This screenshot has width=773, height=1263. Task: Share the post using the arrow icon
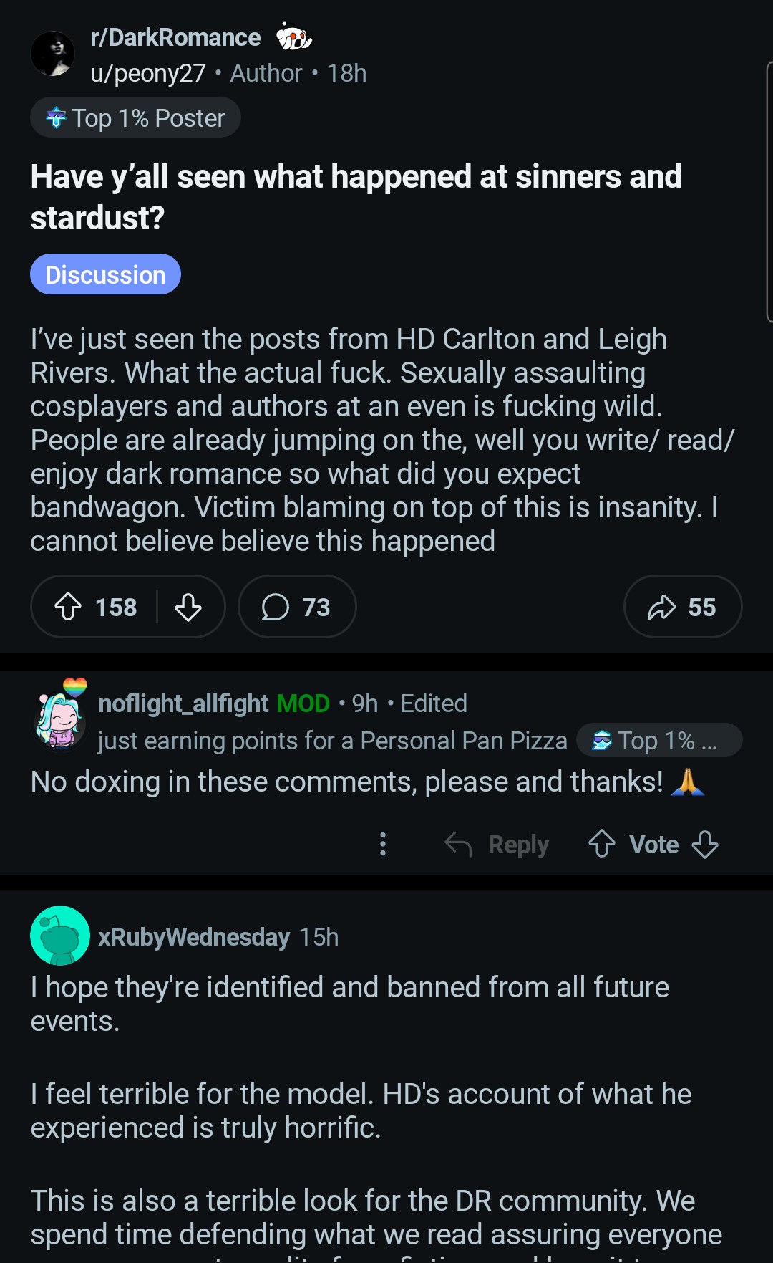point(682,607)
